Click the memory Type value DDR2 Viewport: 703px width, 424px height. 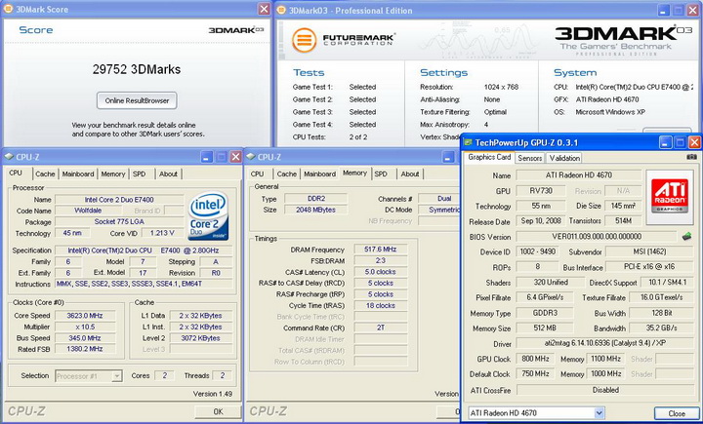pyautogui.click(x=315, y=199)
